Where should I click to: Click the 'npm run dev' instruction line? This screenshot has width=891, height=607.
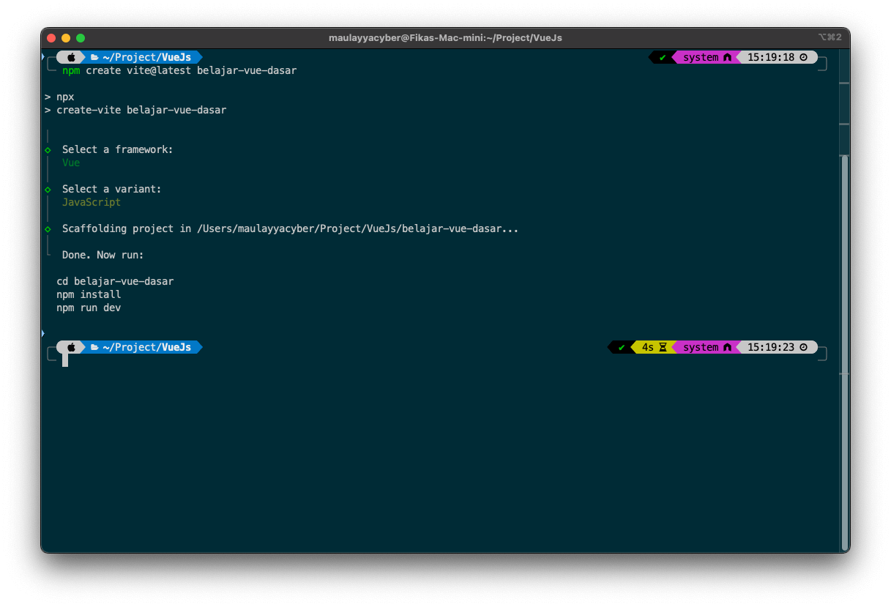[x=89, y=308]
